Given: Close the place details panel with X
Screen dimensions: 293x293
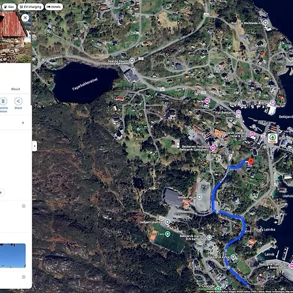Looking at the screenshot, I should click(x=25, y=18).
